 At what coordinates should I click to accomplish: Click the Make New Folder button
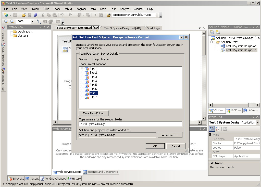pos(94,113)
